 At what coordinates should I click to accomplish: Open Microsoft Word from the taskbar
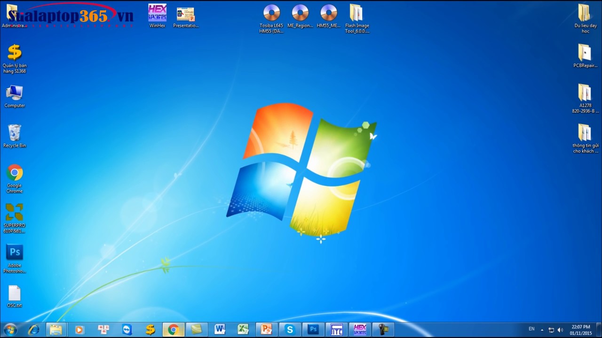pos(220,330)
